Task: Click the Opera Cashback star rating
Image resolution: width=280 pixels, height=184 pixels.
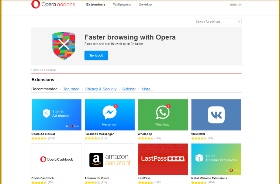Action: [x=39, y=183]
